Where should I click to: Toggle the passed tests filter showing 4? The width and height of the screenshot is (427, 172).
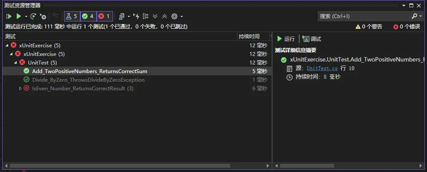tap(88, 16)
